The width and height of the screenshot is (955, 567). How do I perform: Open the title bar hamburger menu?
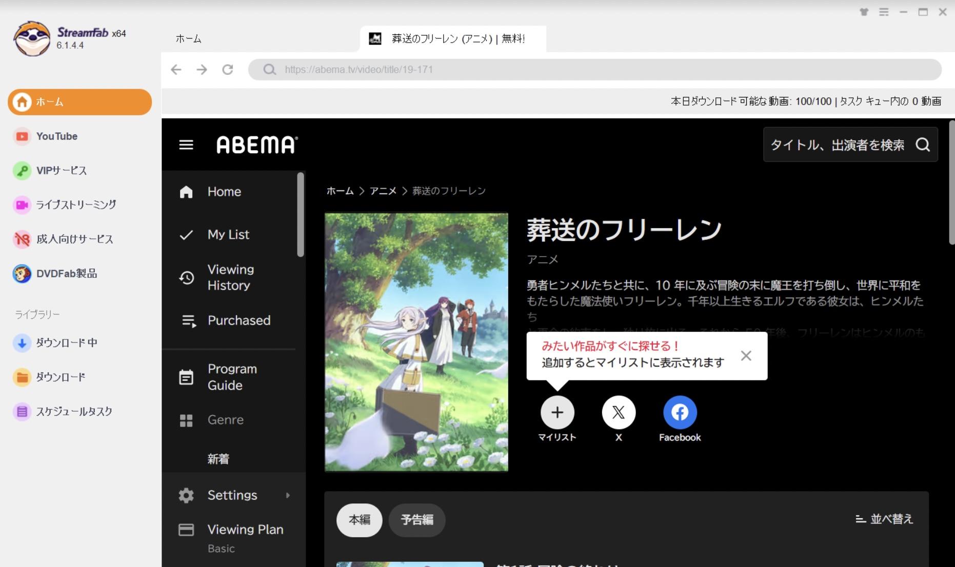[884, 12]
